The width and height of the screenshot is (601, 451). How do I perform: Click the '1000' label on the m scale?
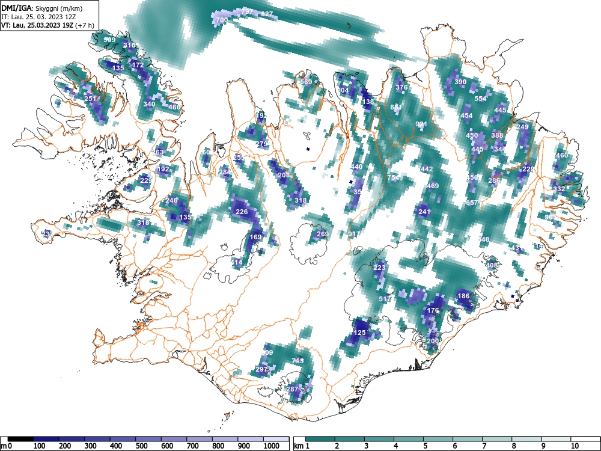(x=272, y=446)
